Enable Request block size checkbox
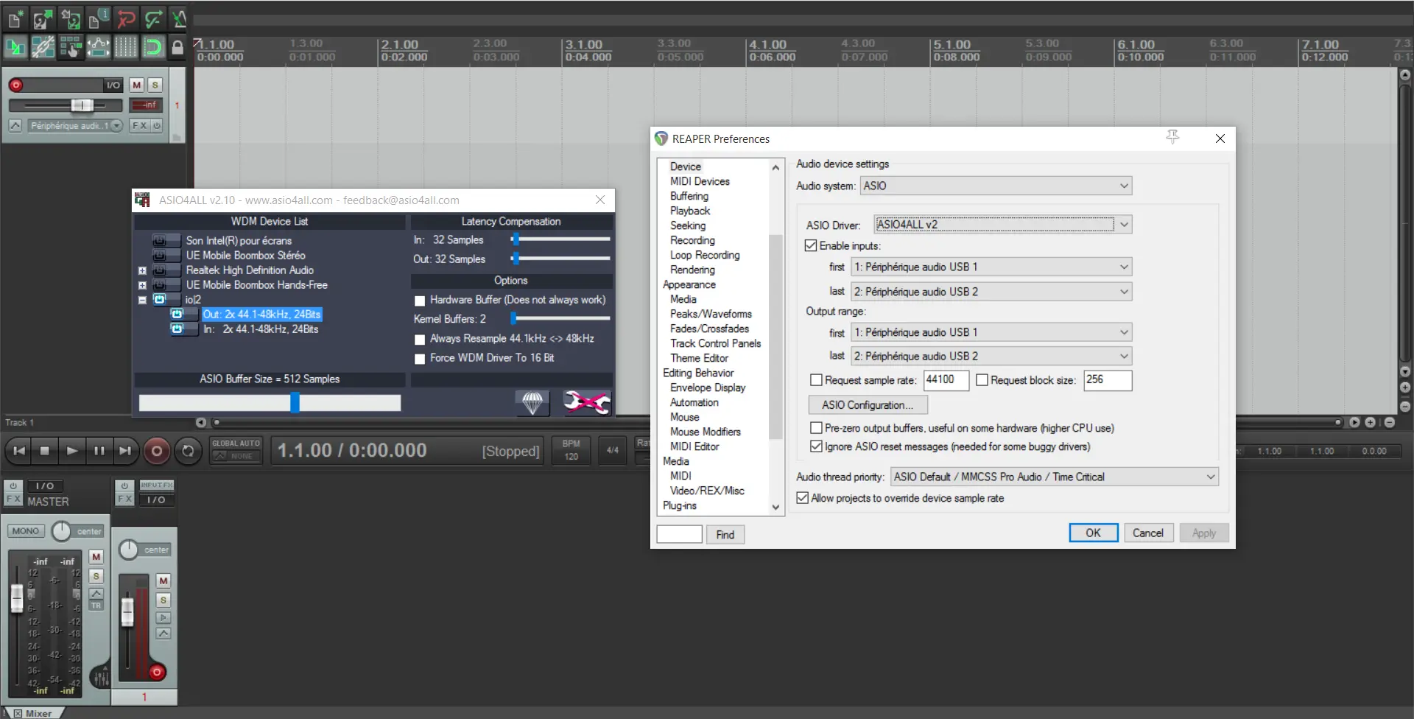This screenshot has width=1414, height=719. (x=982, y=380)
